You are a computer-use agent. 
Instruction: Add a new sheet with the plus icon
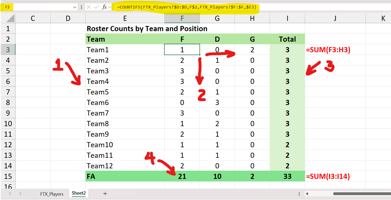pyautogui.click(x=105, y=194)
